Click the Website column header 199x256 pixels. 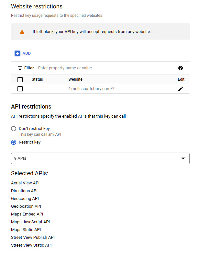75,79
